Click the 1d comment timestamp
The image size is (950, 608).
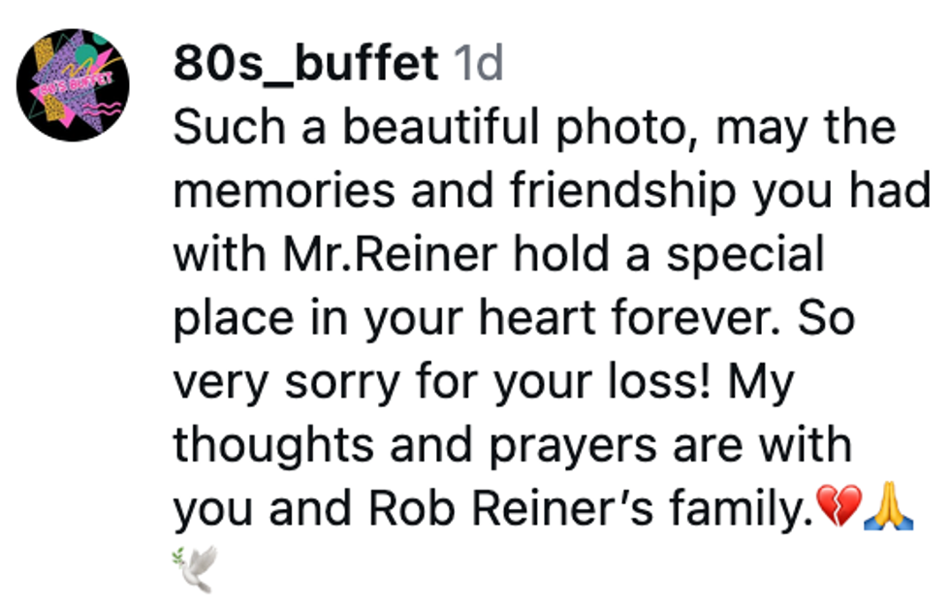pyautogui.click(x=478, y=64)
